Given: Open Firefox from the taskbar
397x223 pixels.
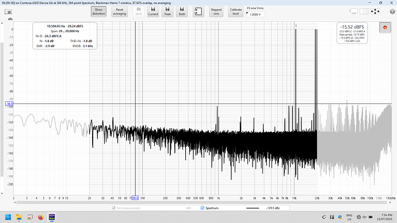Looking at the screenshot, I should click(x=41, y=217).
